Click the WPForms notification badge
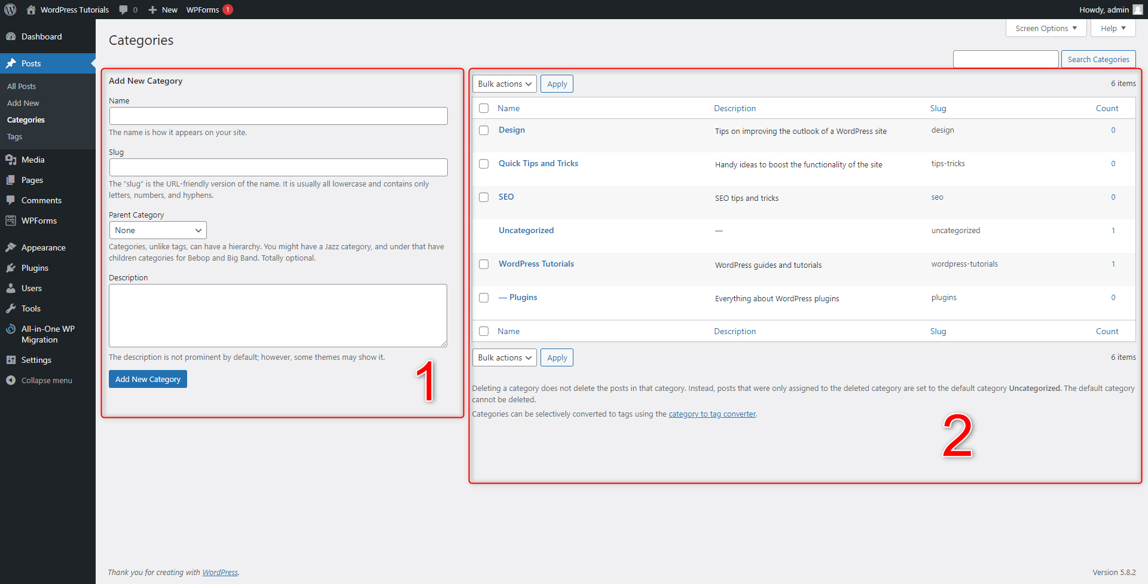The image size is (1148, 584). [x=228, y=10]
